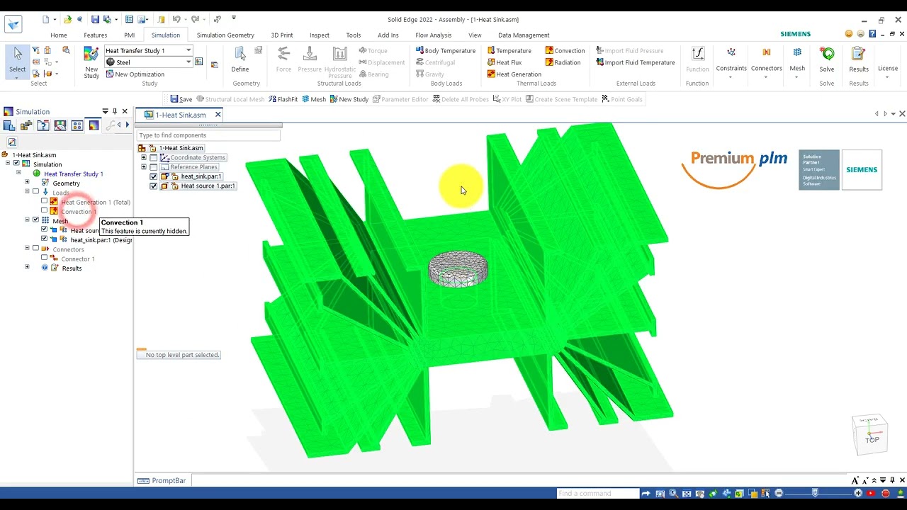Open the Inspect ribbon tab
The image size is (907, 510).
click(320, 35)
